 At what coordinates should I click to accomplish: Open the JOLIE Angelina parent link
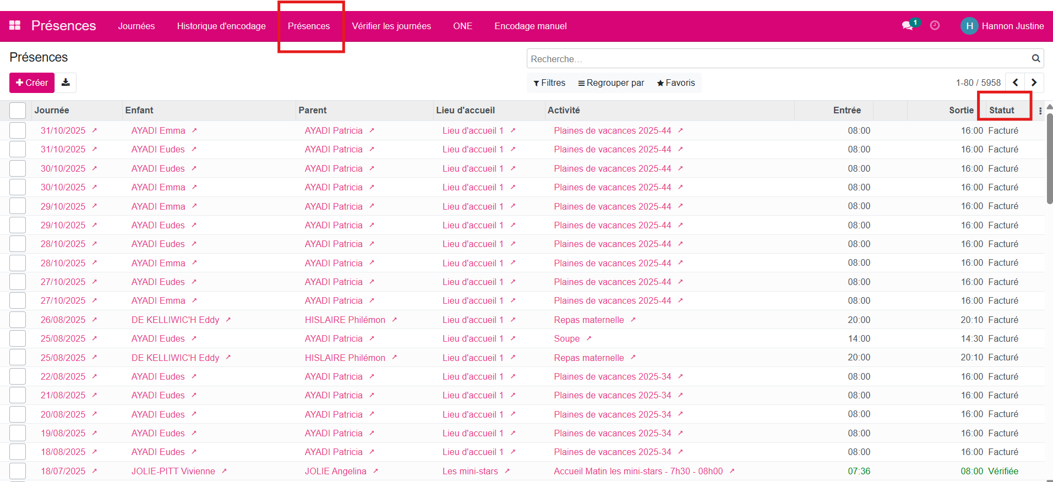[x=335, y=471]
